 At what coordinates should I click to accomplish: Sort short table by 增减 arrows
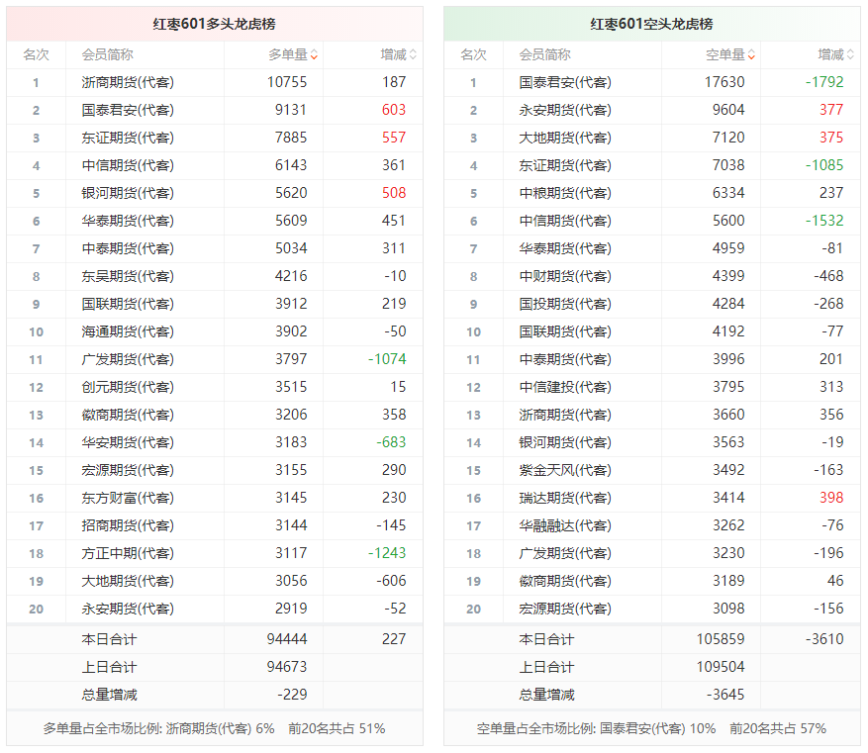pyautogui.click(x=850, y=54)
